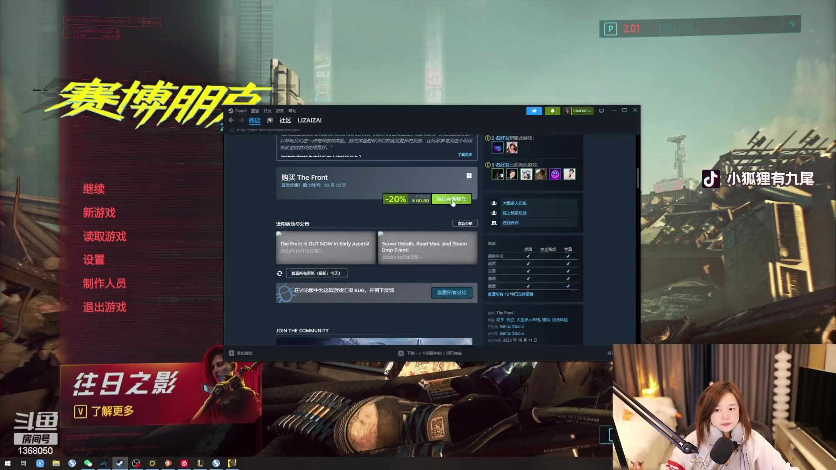Image resolution: width=836 pixels, height=470 pixels.
Task: Open the 在线合作 category link
Action: [511, 223]
